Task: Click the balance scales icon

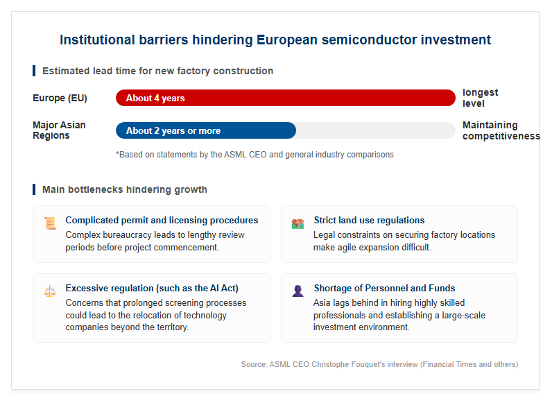Action: [x=50, y=291]
